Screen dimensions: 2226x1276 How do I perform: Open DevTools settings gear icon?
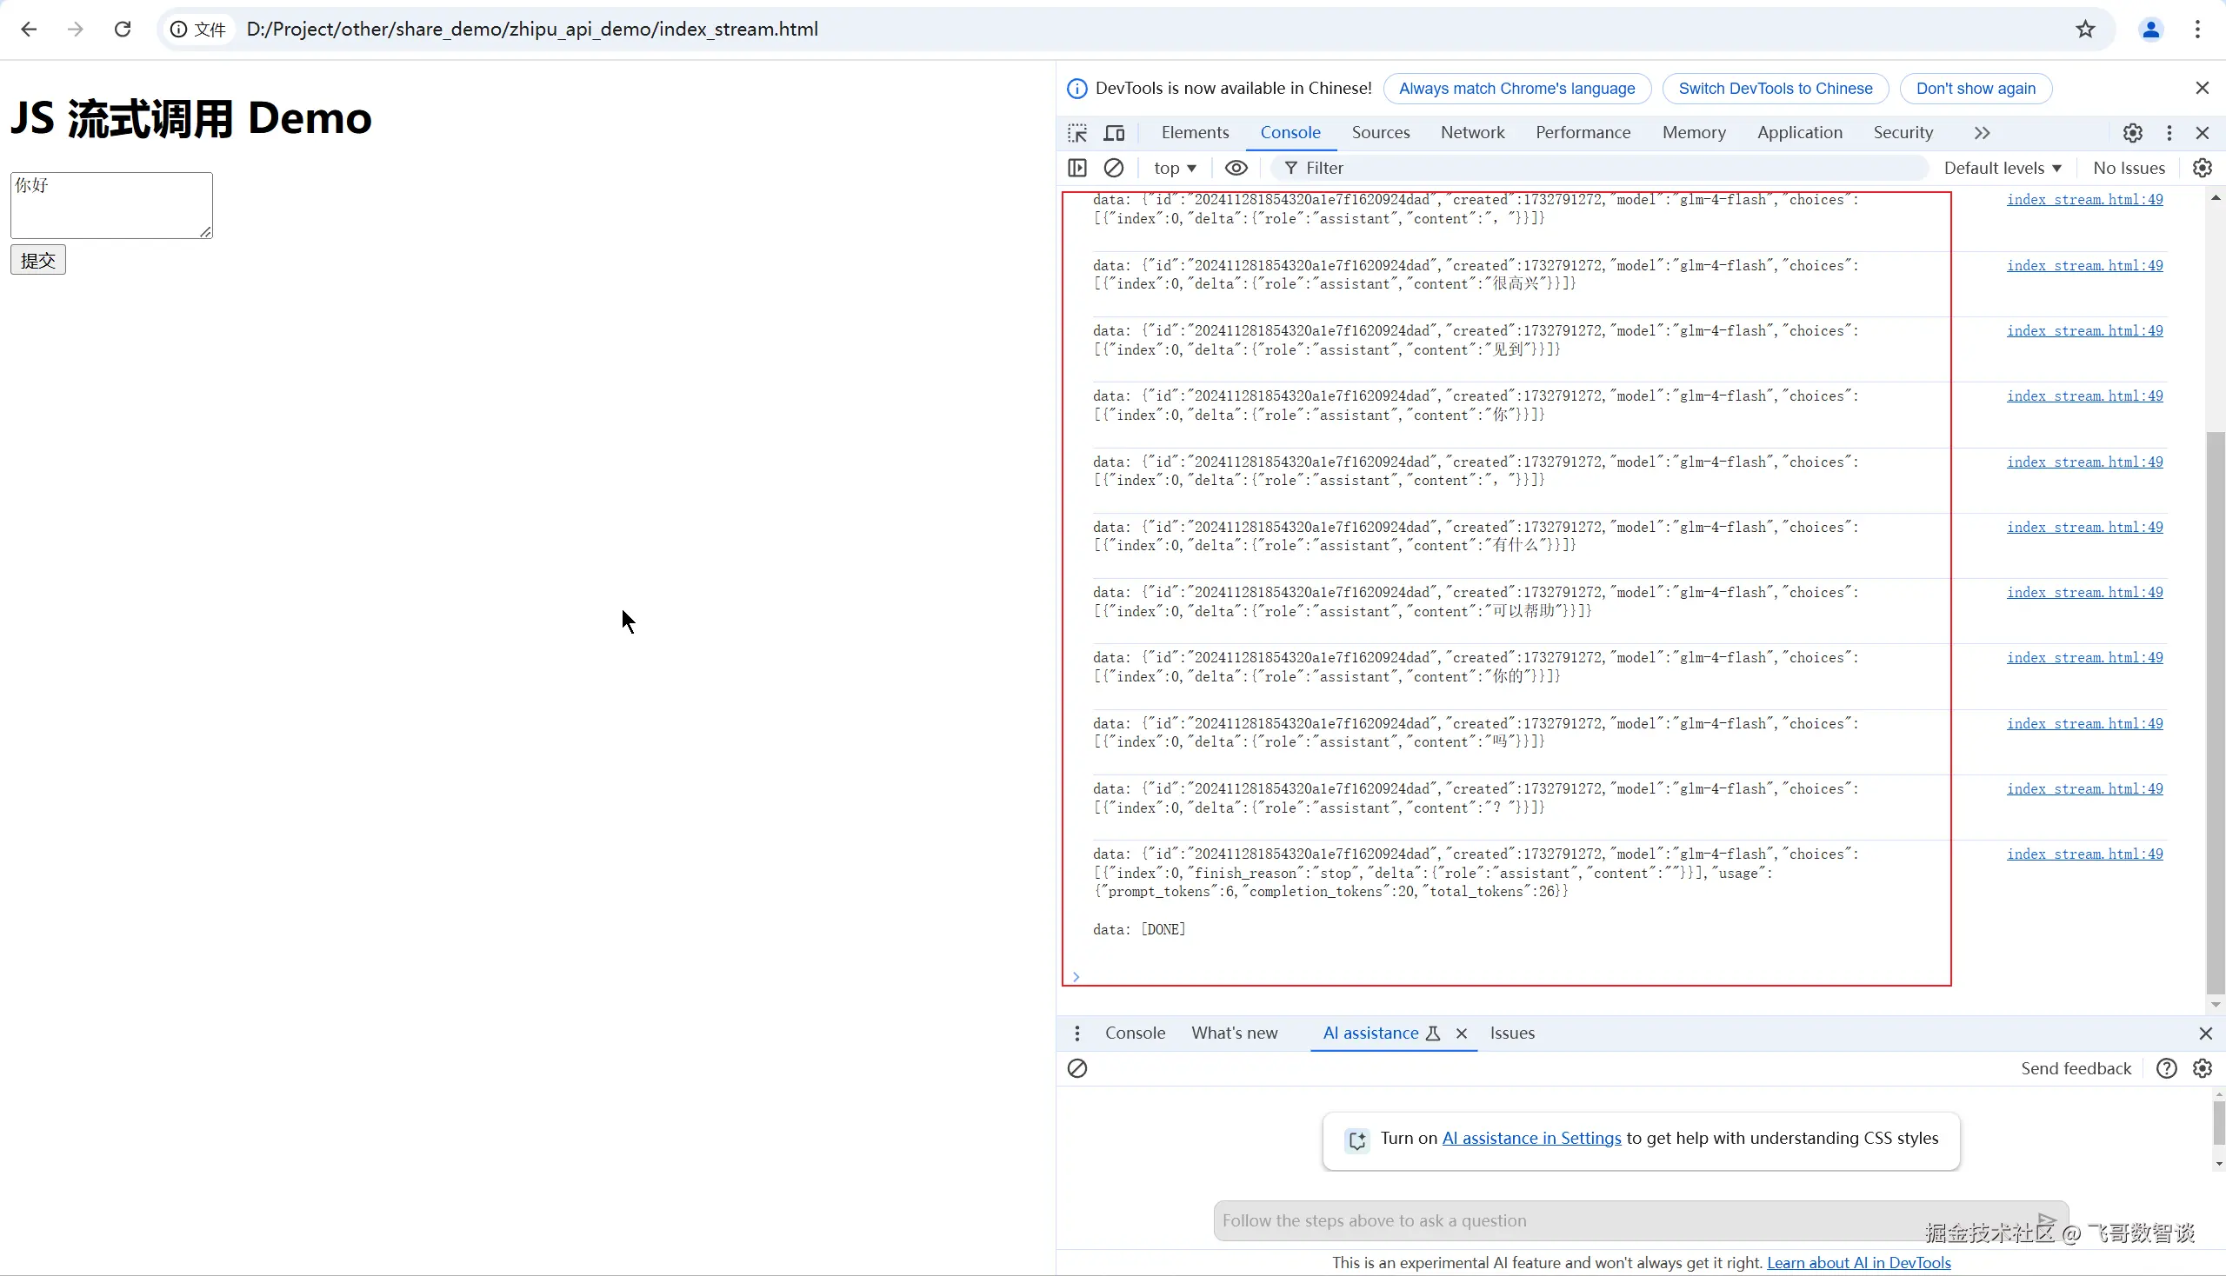[x=2132, y=132]
